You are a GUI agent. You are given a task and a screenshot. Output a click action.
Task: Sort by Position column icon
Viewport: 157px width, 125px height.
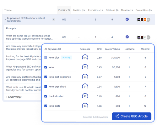(84, 10)
